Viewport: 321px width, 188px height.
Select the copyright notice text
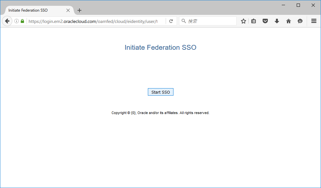pos(160,113)
